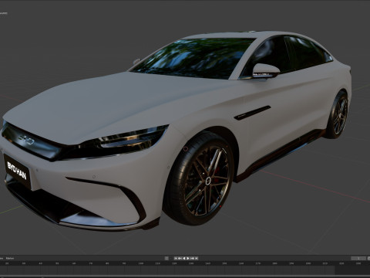Screen dimensions: 370x278
Task: Set playhead at frame 200 on ruler
Action: (x=308, y=263)
